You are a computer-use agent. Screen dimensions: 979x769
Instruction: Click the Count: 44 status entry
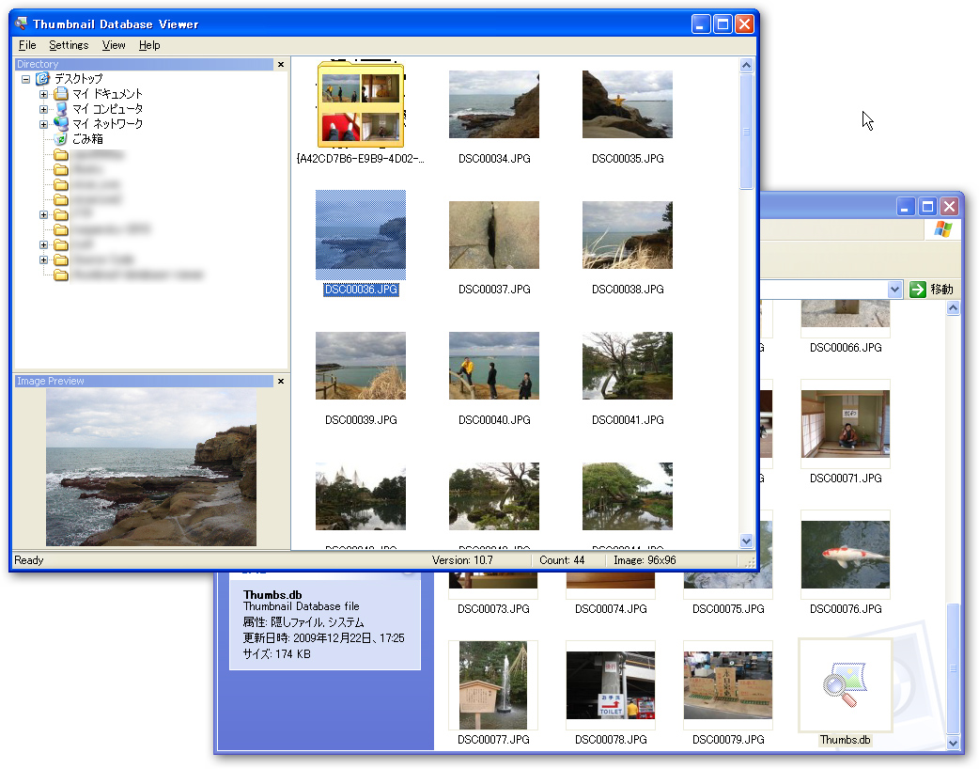tap(562, 560)
